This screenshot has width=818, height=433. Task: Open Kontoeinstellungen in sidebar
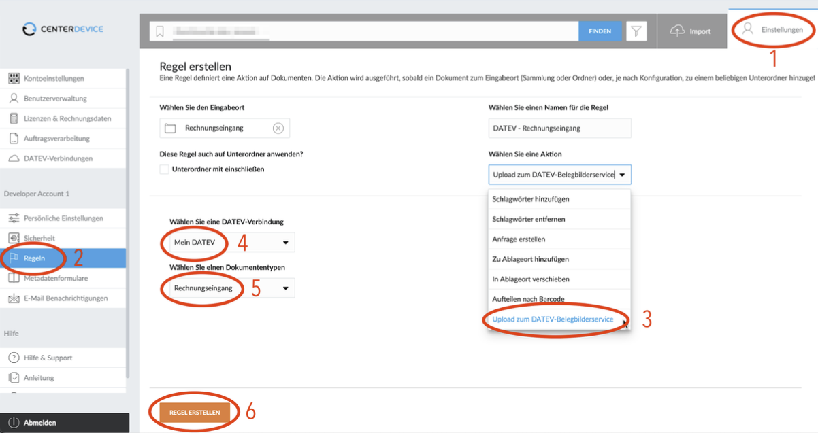(63, 79)
